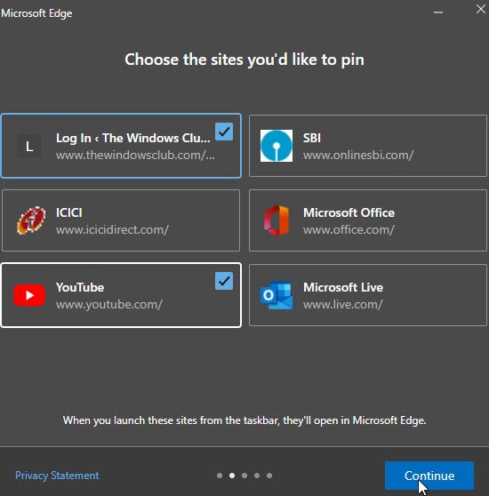Click the YouTube tile title text
The width and height of the screenshot is (489, 496).
click(80, 287)
